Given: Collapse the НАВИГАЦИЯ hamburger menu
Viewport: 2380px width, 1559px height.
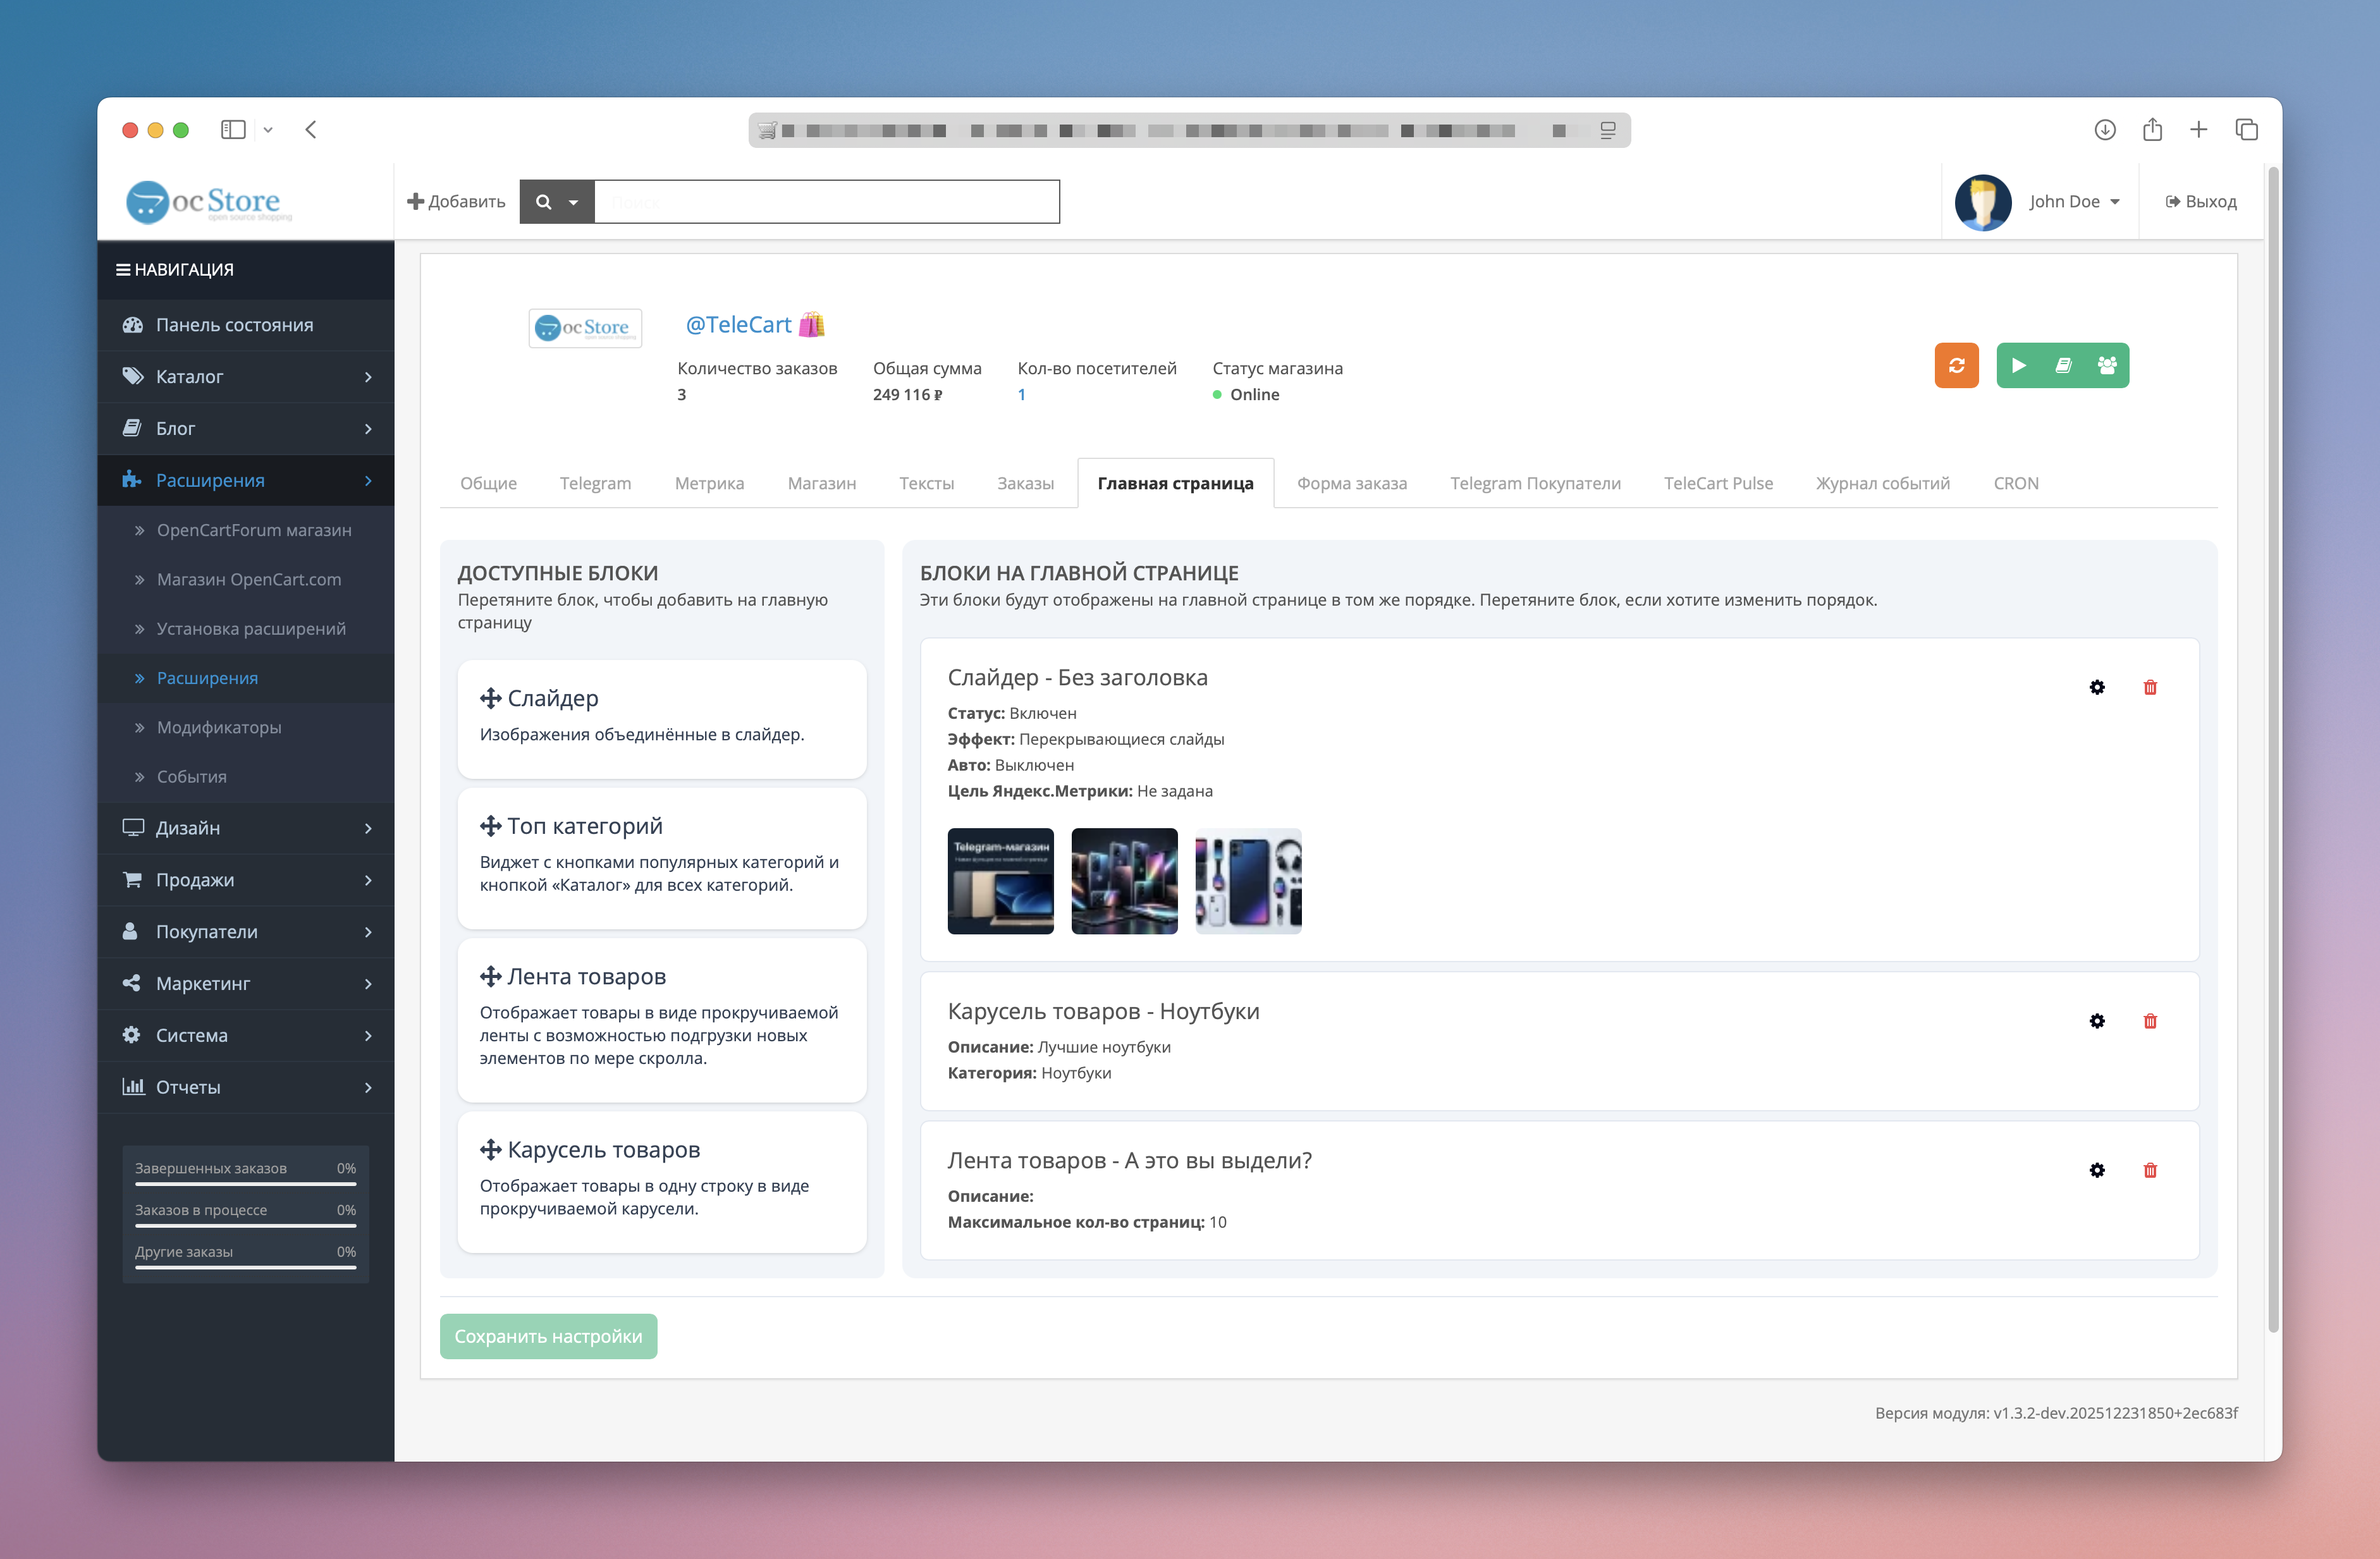Looking at the screenshot, I should coord(123,270).
